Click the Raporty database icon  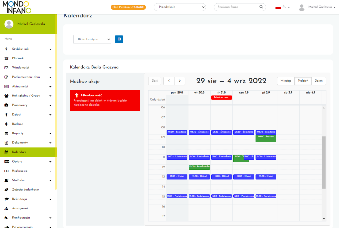tap(6, 133)
